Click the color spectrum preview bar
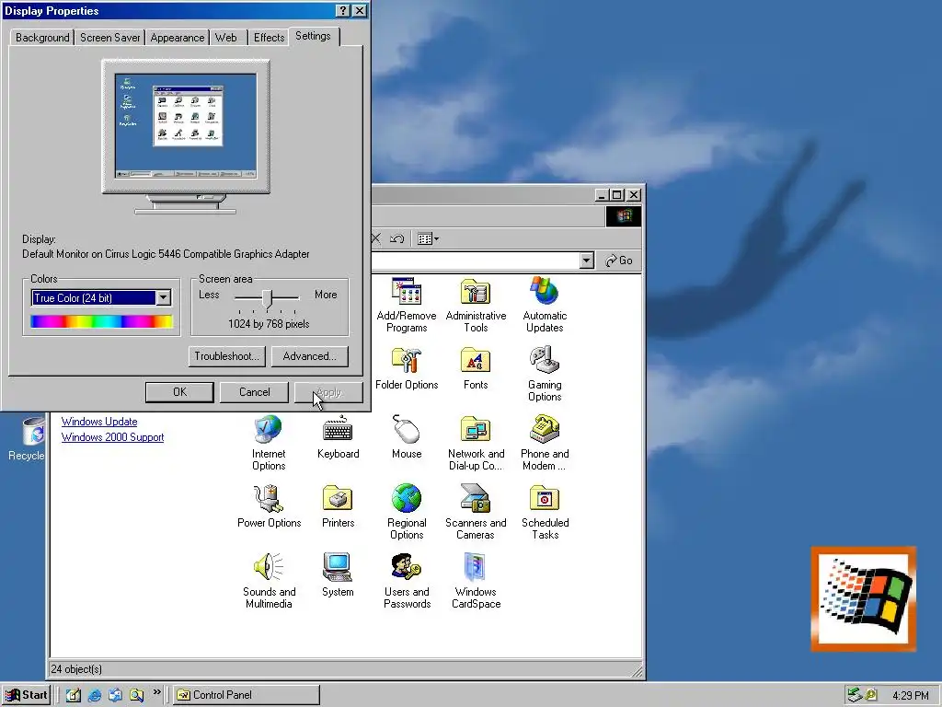942x707 pixels. [101, 321]
